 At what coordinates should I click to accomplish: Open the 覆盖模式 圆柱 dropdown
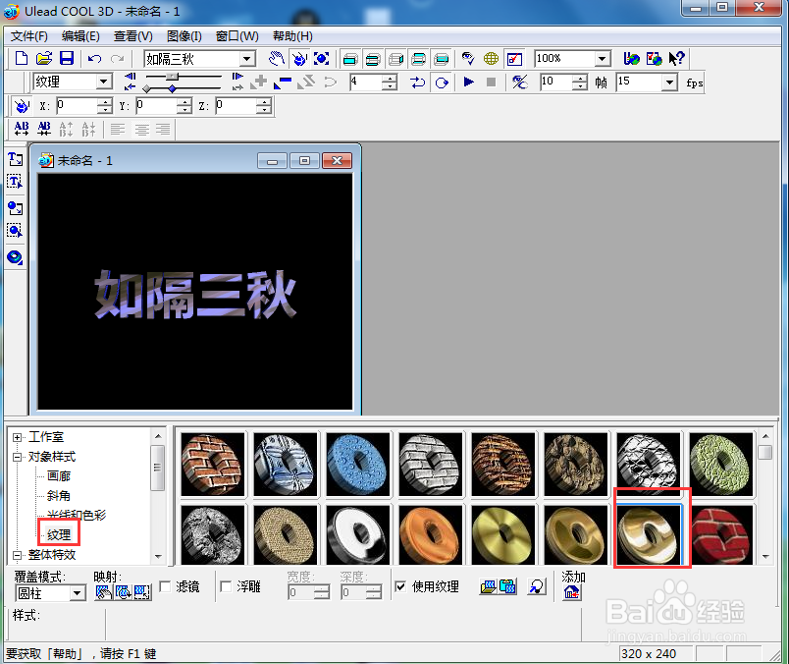77,593
